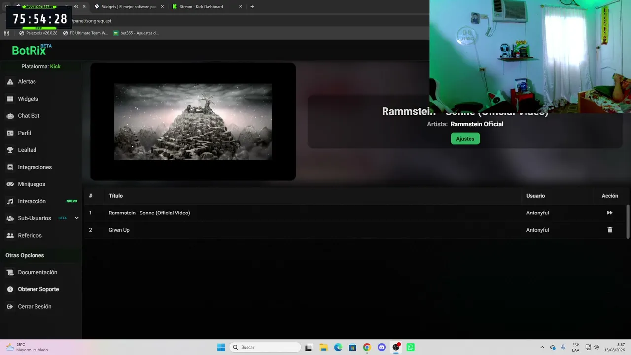
Task: Close the Widgets browser tab
Action: point(162,7)
